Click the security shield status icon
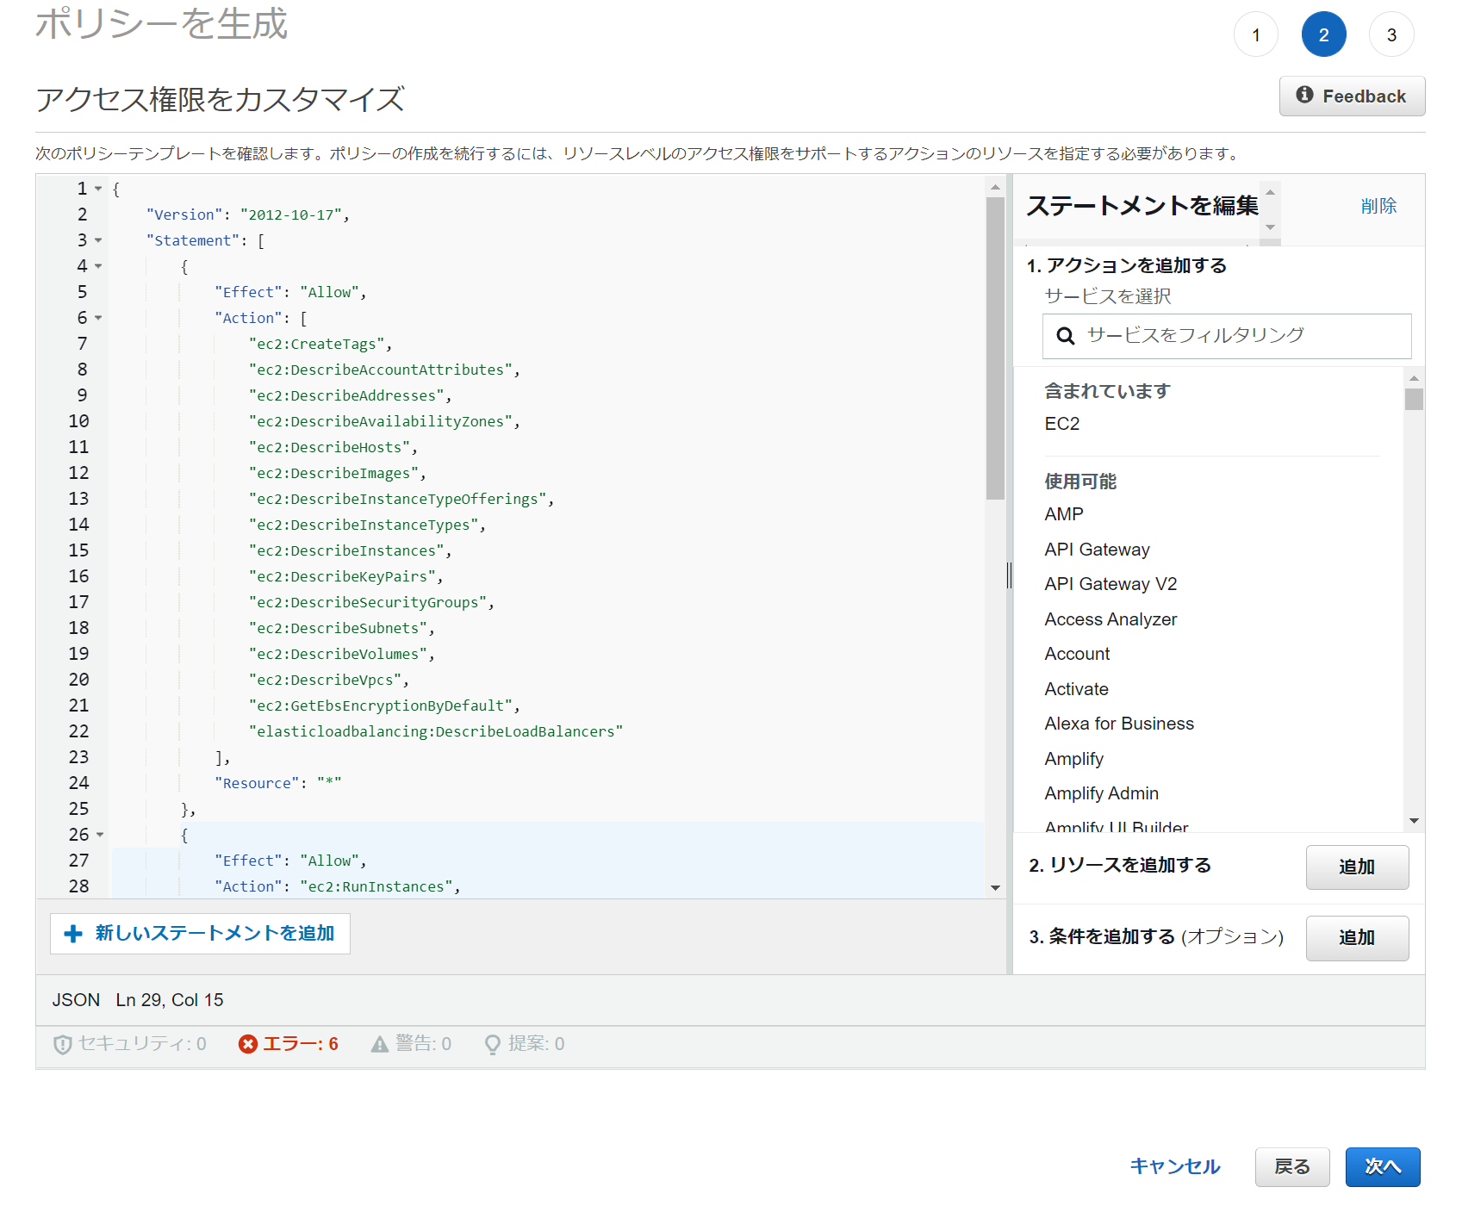Viewport: 1462px width, 1212px height. [62, 1044]
